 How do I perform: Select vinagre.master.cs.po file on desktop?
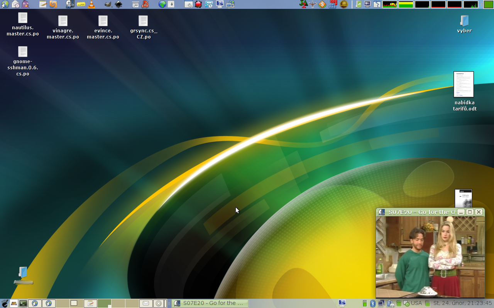click(x=63, y=27)
